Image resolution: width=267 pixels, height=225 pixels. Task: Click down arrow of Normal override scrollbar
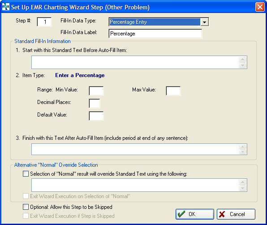tap(243, 188)
